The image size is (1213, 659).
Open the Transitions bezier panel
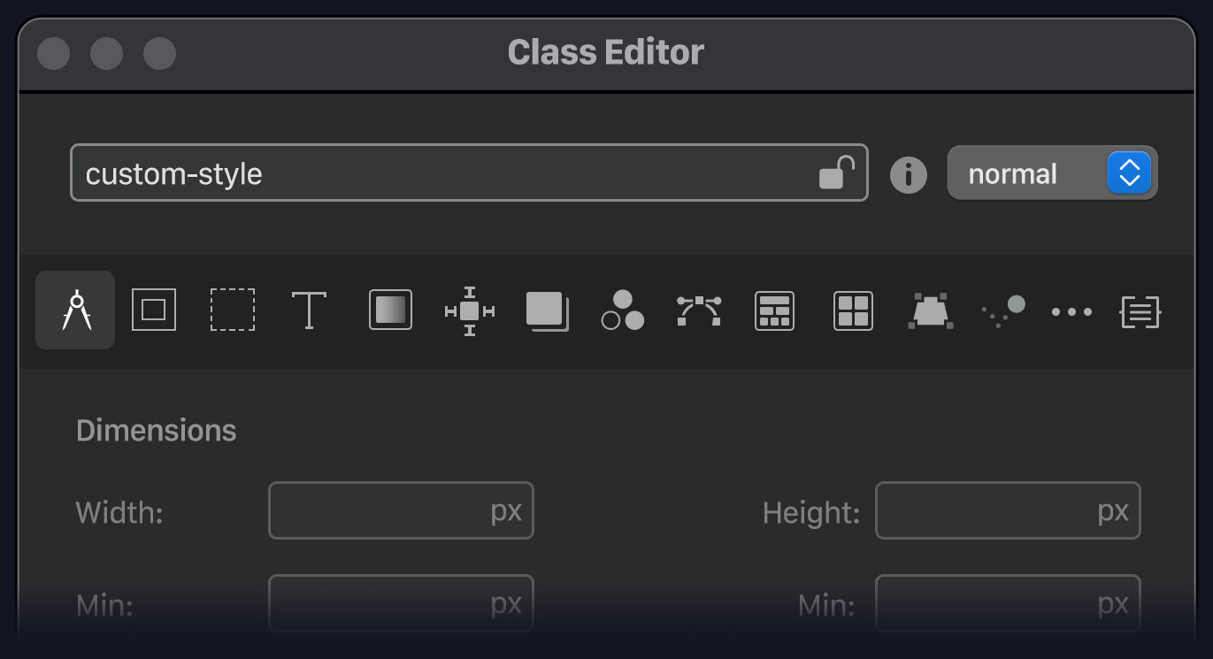(697, 310)
